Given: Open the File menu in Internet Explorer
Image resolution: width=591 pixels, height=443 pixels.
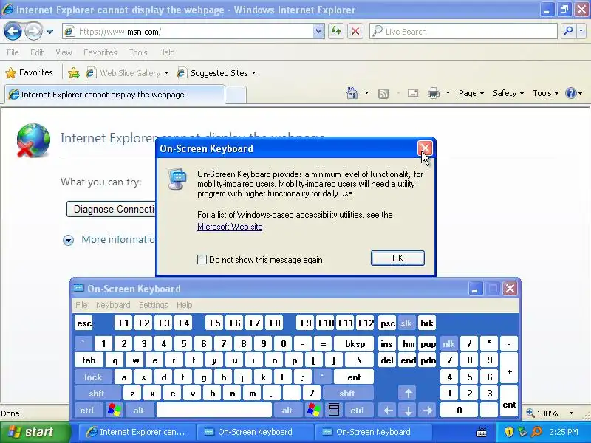Looking at the screenshot, I should pyautogui.click(x=13, y=52).
